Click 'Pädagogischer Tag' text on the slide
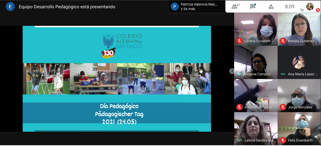321x146 pixels. [119, 114]
